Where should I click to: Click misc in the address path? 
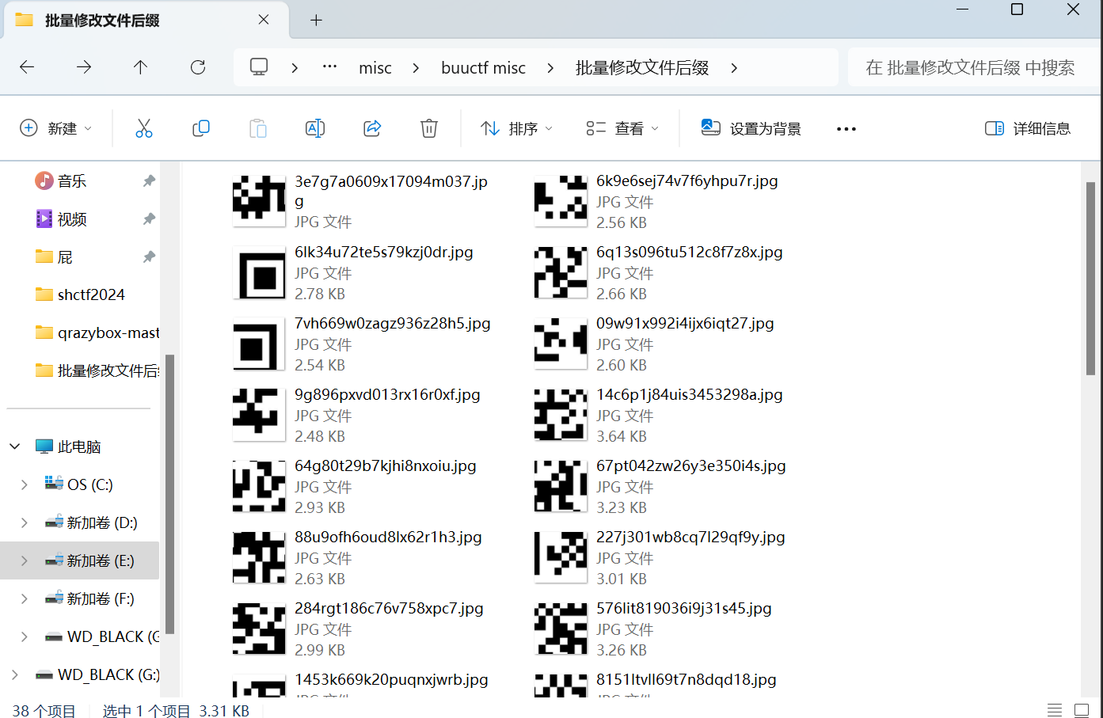point(375,68)
